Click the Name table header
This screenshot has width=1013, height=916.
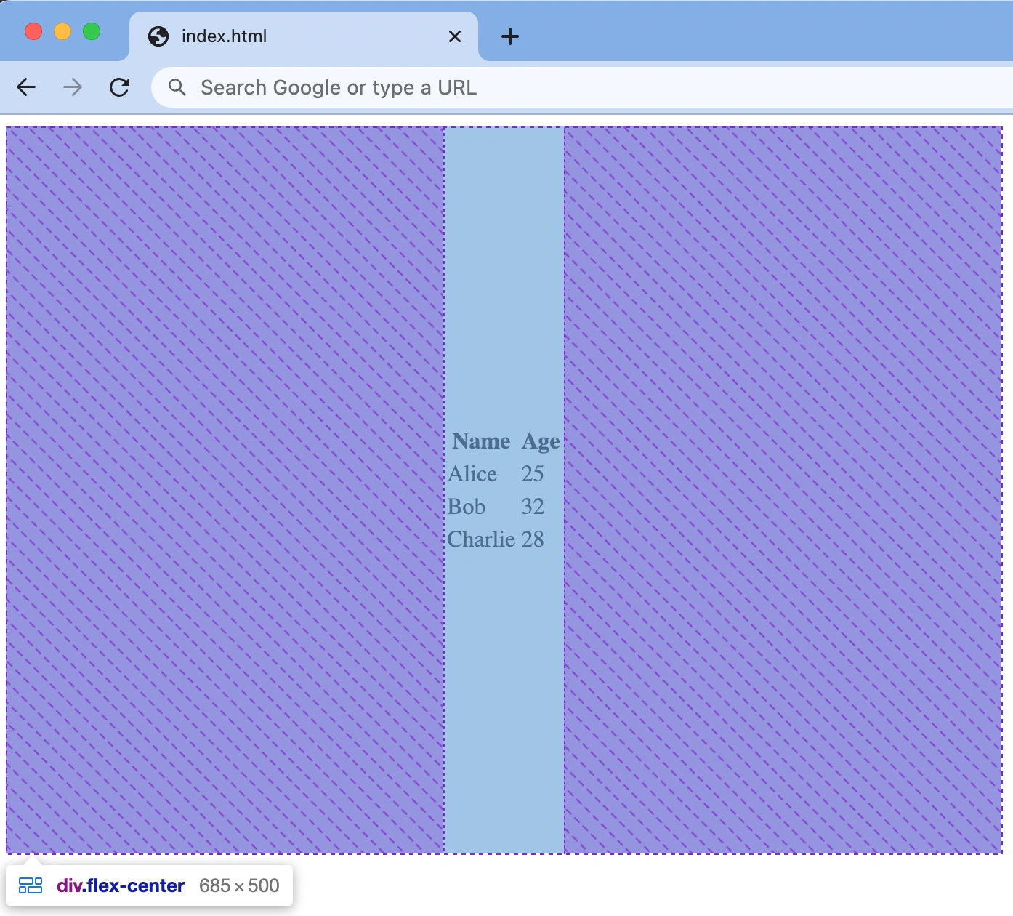click(481, 441)
